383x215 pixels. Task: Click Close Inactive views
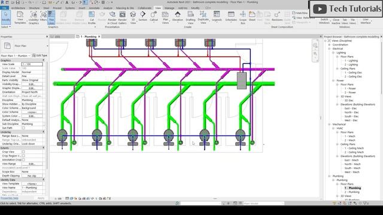[x=336, y=21]
